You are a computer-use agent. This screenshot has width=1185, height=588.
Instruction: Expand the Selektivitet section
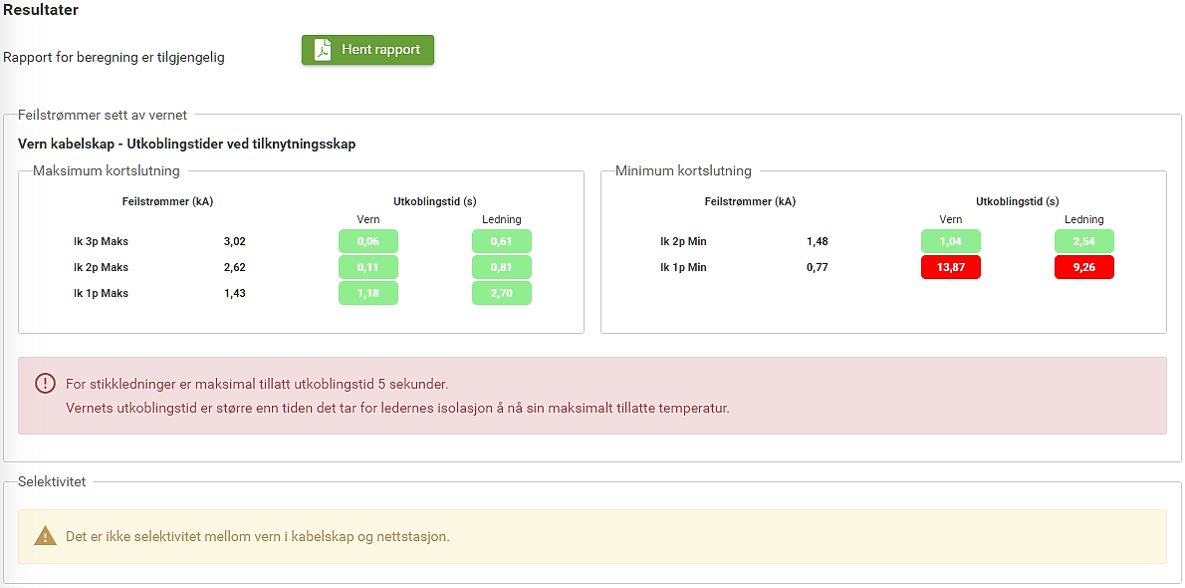52,481
